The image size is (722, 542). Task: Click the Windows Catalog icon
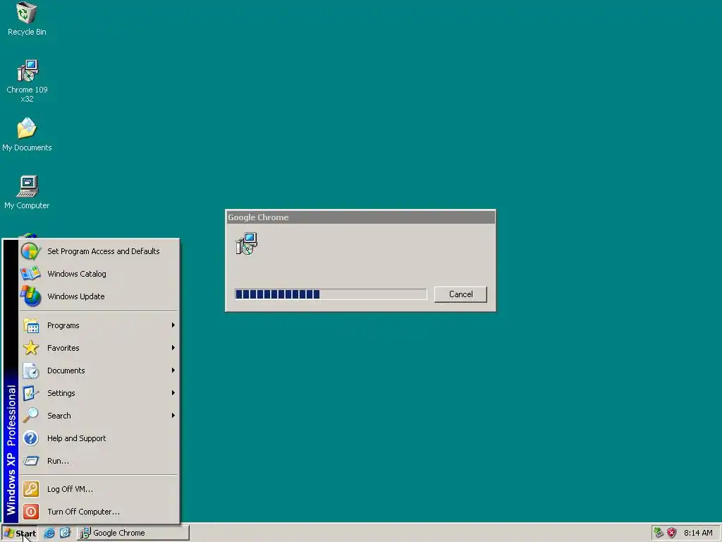pyautogui.click(x=31, y=274)
